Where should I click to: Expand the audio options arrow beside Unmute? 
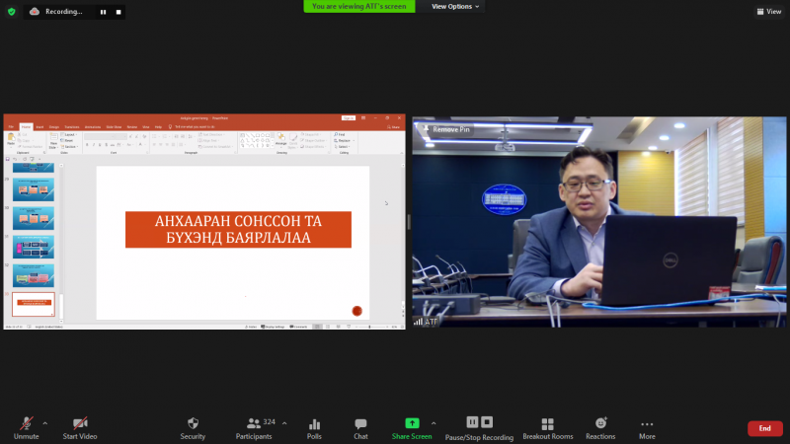[x=44, y=422]
